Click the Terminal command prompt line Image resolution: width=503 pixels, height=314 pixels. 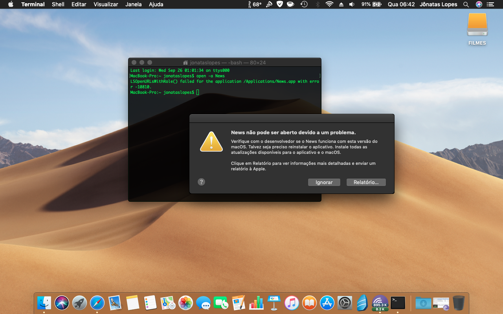pos(165,92)
